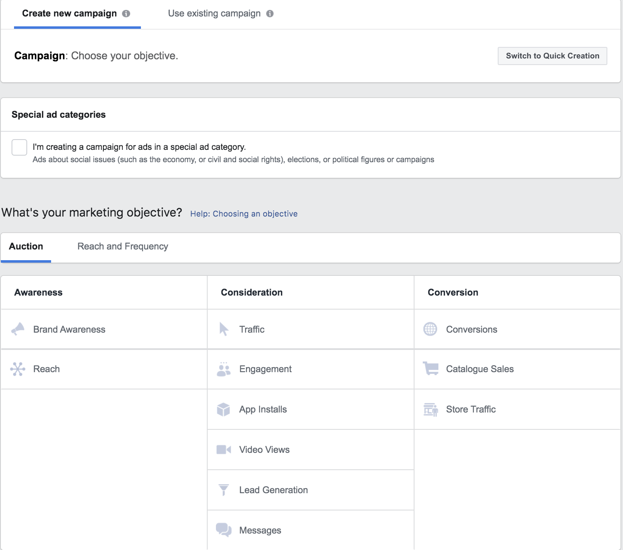Click info icon beside Create new campaign
Screen dimensions: 623x550
tap(126, 14)
